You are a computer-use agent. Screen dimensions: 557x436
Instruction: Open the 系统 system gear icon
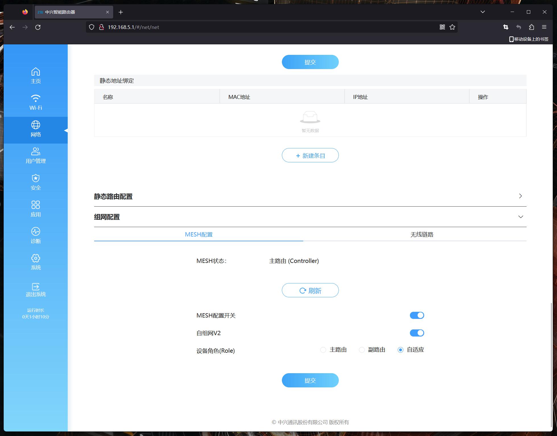(x=36, y=258)
